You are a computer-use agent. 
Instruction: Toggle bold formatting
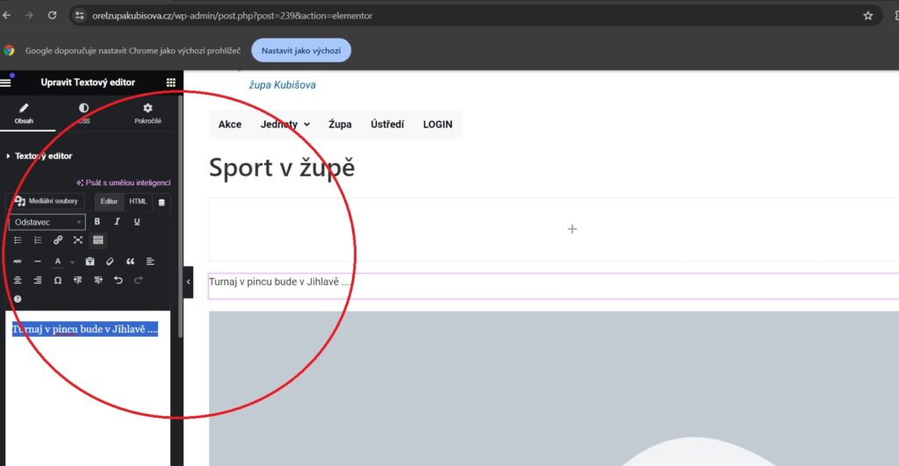tap(97, 222)
